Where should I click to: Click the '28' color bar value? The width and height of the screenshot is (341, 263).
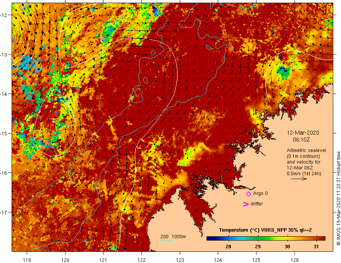pos(228,246)
